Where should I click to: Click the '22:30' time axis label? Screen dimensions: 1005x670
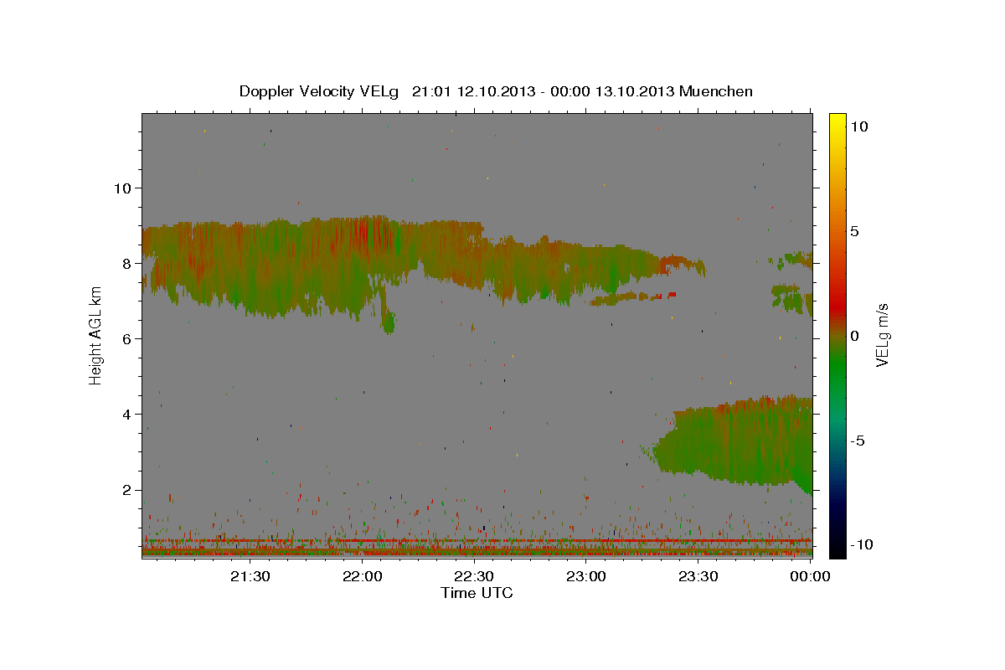tap(475, 576)
